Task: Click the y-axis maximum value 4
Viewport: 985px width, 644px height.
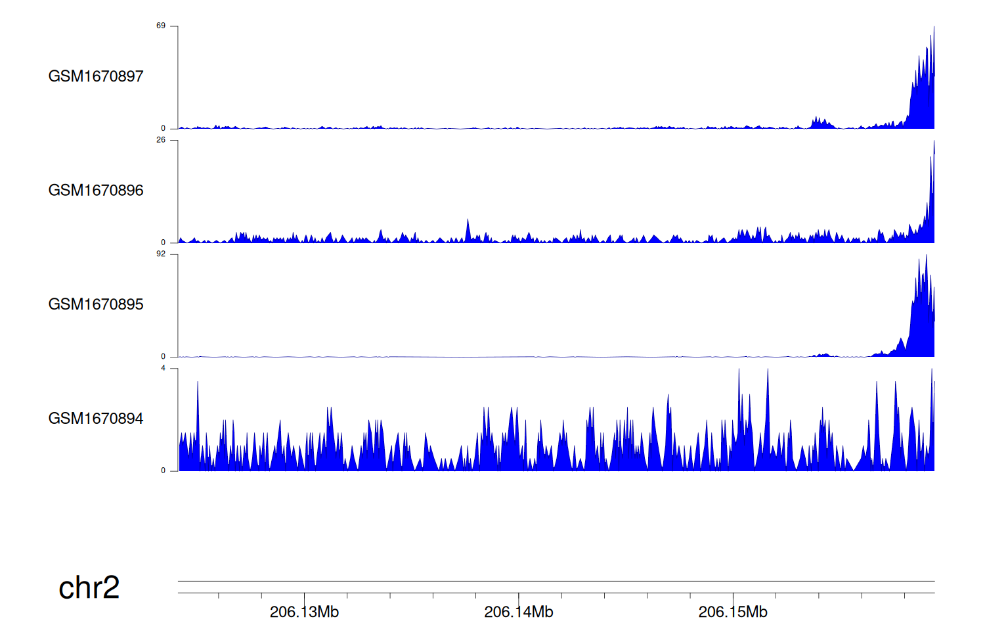Action: coord(164,368)
